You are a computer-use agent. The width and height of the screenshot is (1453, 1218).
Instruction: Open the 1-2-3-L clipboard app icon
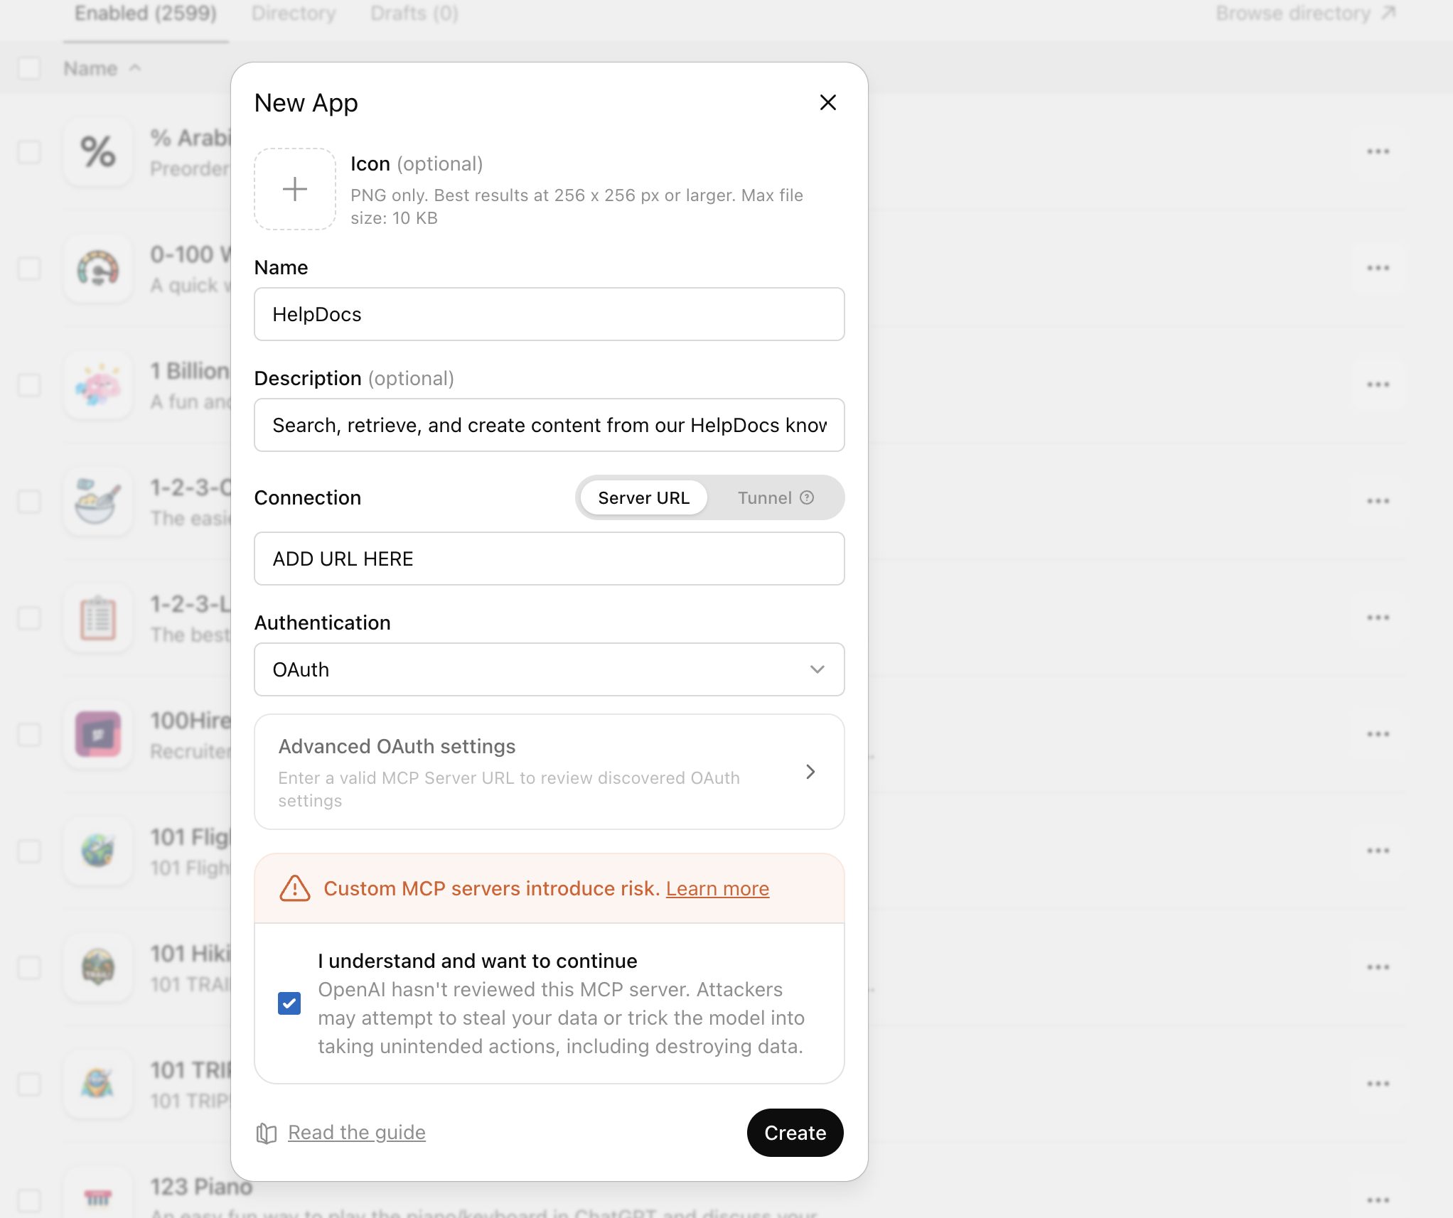[x=98, y=618]
